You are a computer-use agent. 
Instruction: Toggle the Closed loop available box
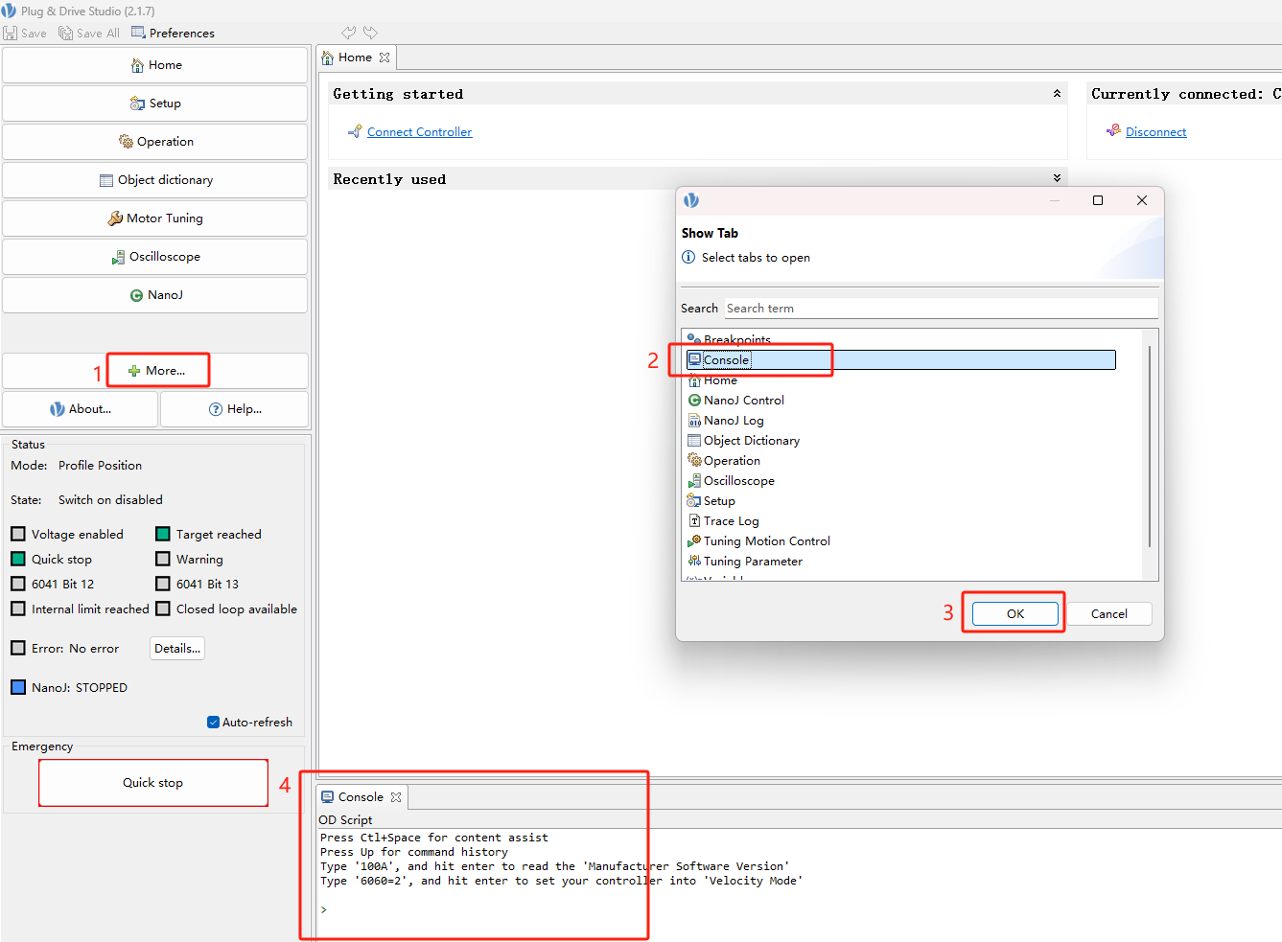163,609
